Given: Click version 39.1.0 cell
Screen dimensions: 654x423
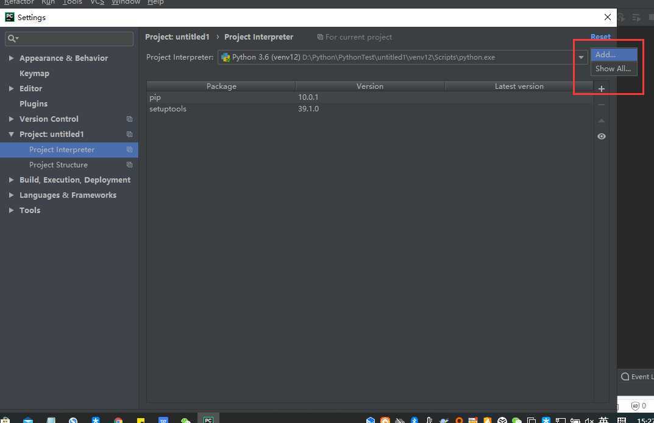Looking at the screenshot, I should (x=308, y=109).
